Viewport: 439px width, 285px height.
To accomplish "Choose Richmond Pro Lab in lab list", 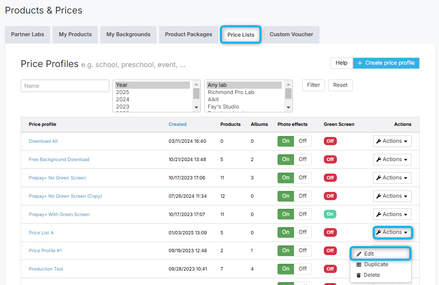I will click(244, 92).
